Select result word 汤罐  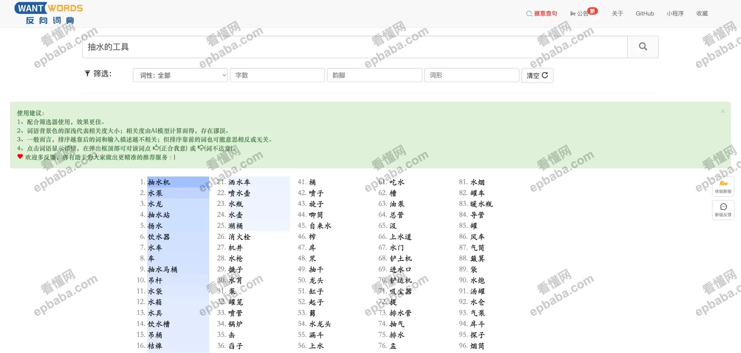[x=478, y=291]
